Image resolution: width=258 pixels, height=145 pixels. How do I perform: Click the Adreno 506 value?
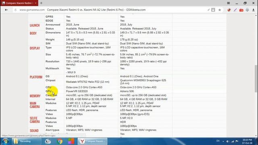click(127, 91)
